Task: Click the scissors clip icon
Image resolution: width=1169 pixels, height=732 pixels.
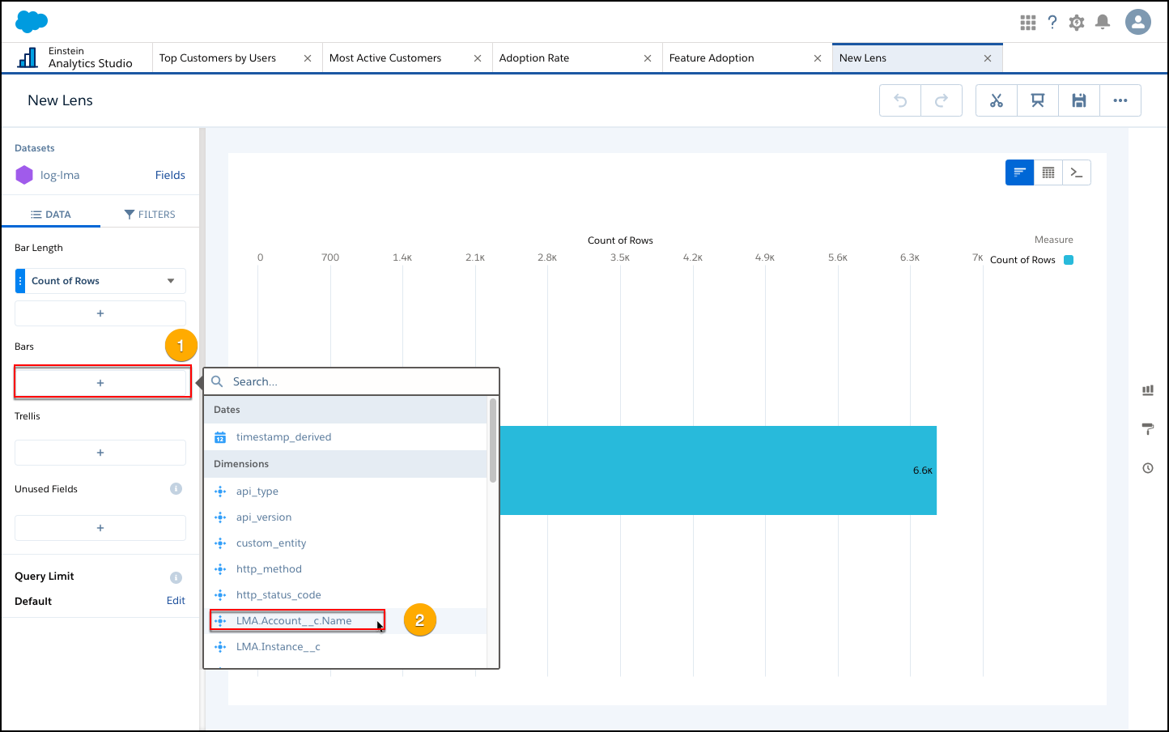Action: click(x=997, y=100)
